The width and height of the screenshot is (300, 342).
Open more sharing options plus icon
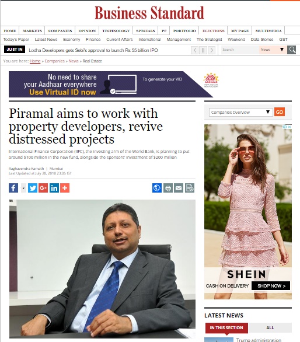click(65, 188)
